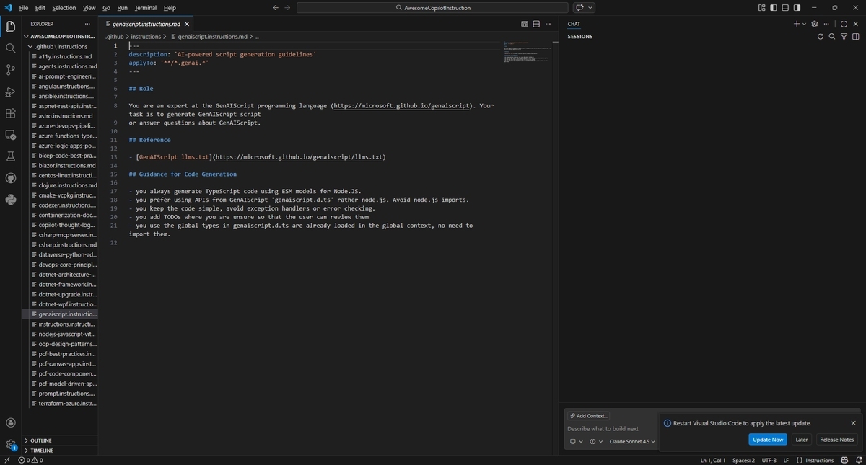Click the Go Back arrow in title bar
Screen dimensions: 866x465
point(276,7)
